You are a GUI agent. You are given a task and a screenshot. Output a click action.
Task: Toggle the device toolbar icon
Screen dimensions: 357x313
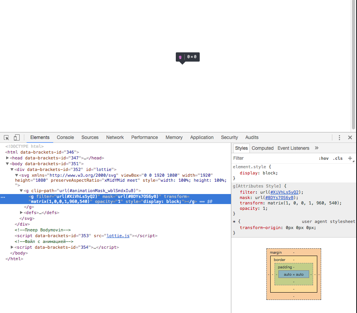pyautogui.click(x=16, y=137)
